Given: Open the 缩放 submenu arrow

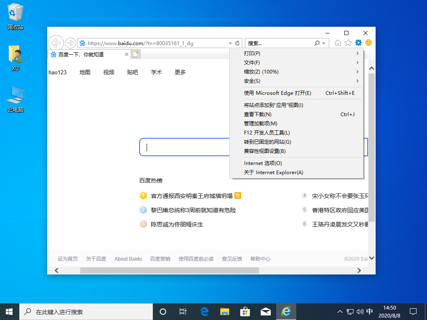Looking at the screenshot, I should (357, 71).
